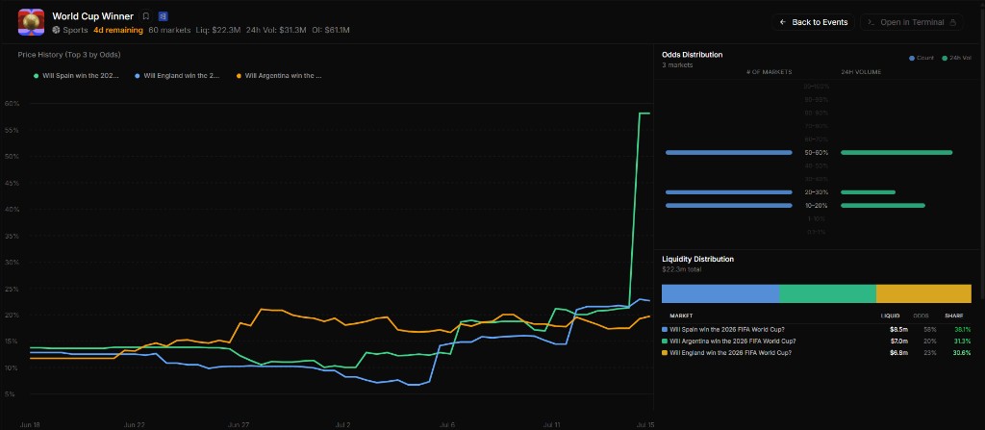
Task: Click the terminal prompt icon in Open in Terminal
Action: point(871,22)
